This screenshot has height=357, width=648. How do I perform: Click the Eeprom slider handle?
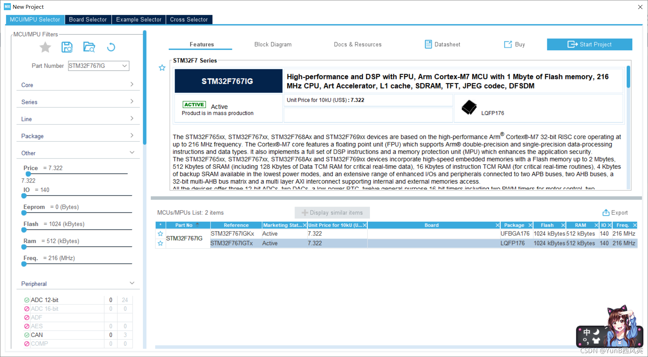tap(24, 213)
